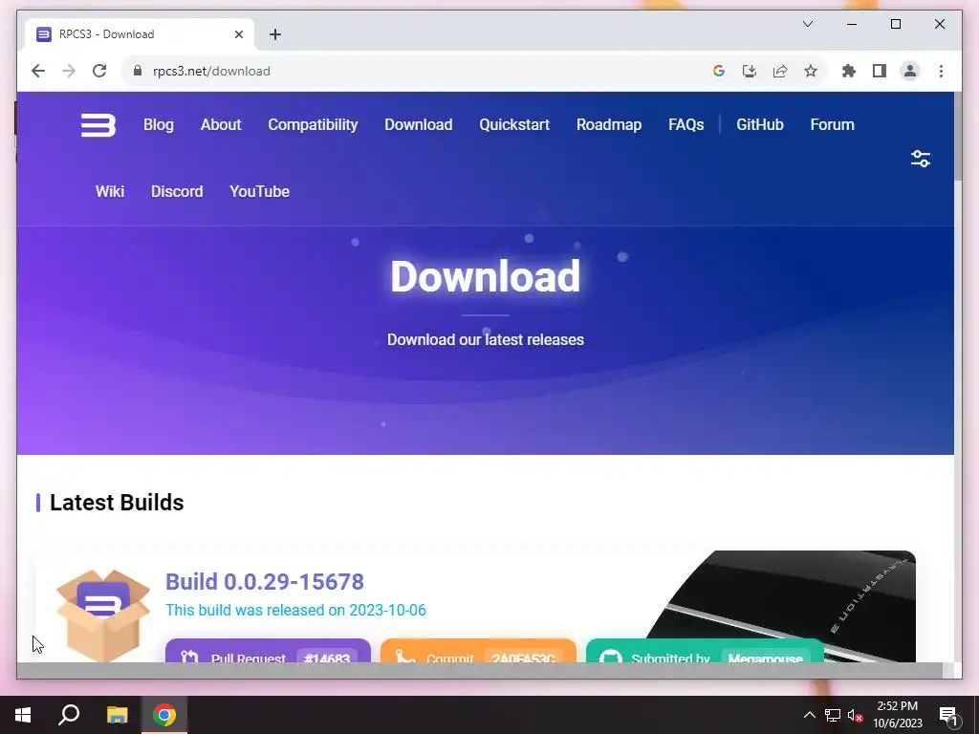The height and width of the screenshot is (734, 979).
Task: Click the address bar URL field
Action: (x=412, y=71)
